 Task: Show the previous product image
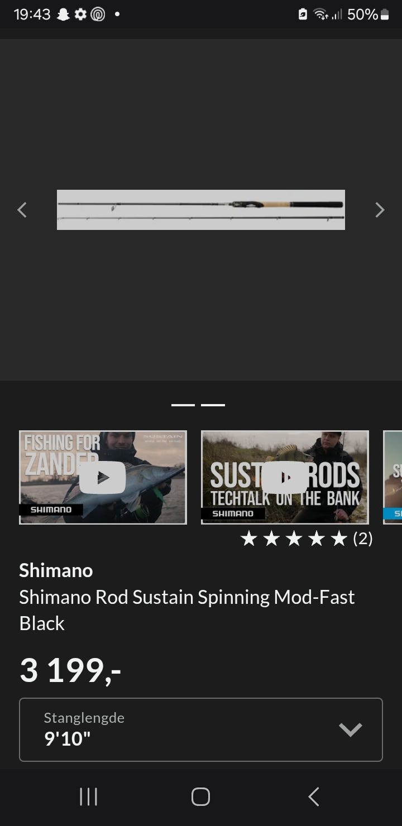(22, 210)
